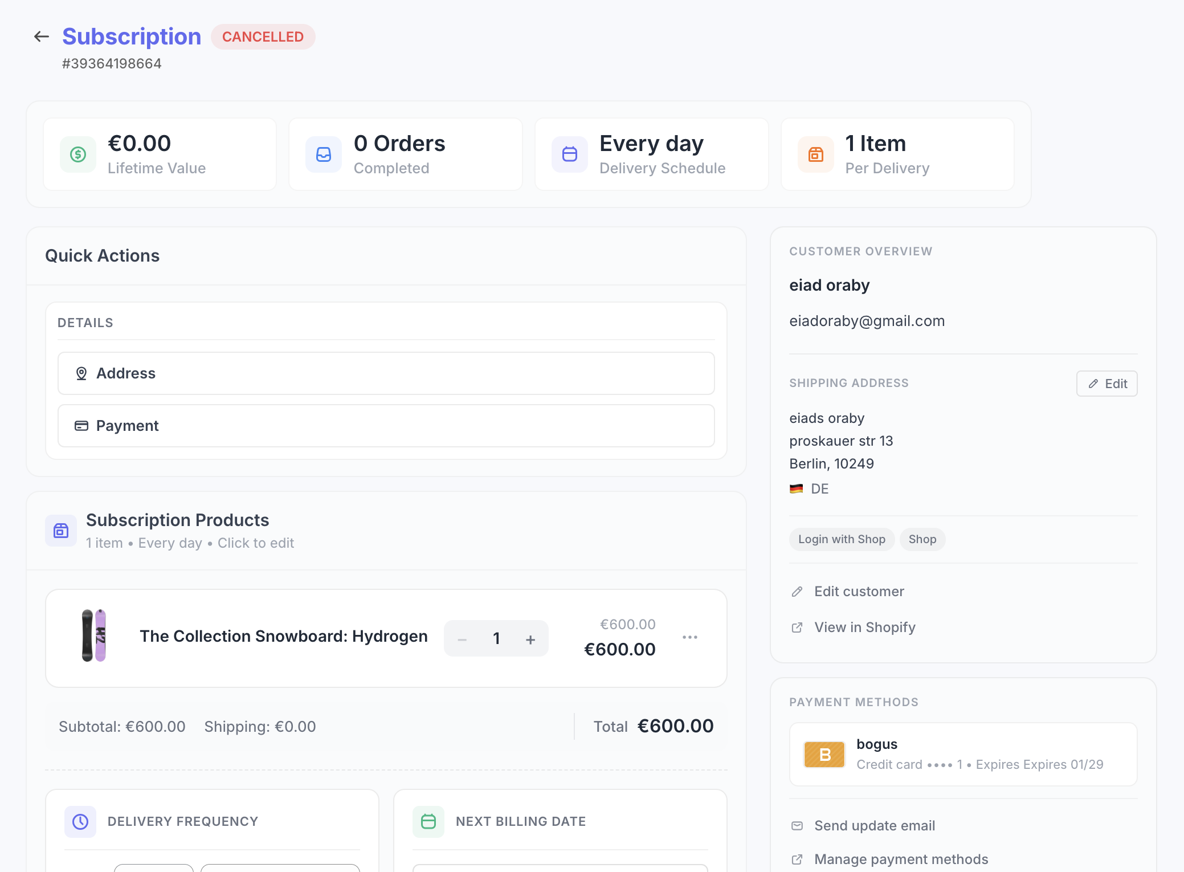Click envelope icon beside Send update email
Image resolution: width=1184 pixels, height=872 pixels.
(x=797, y=826)
